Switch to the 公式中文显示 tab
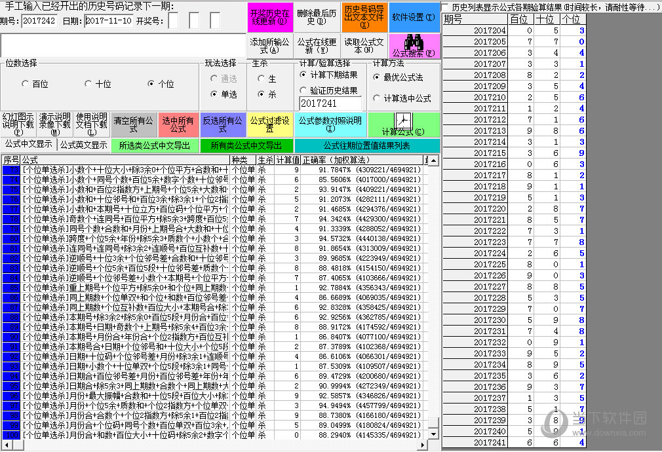Image resolution: width=662 pixels, height=452 pixels. (28, 144)
